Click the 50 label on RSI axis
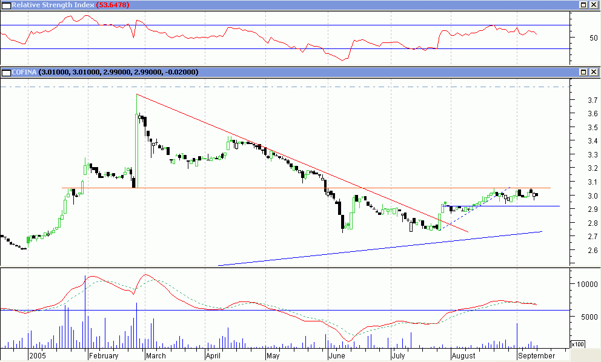This screenshot has height=362, width=601. (x=593, y=38)
